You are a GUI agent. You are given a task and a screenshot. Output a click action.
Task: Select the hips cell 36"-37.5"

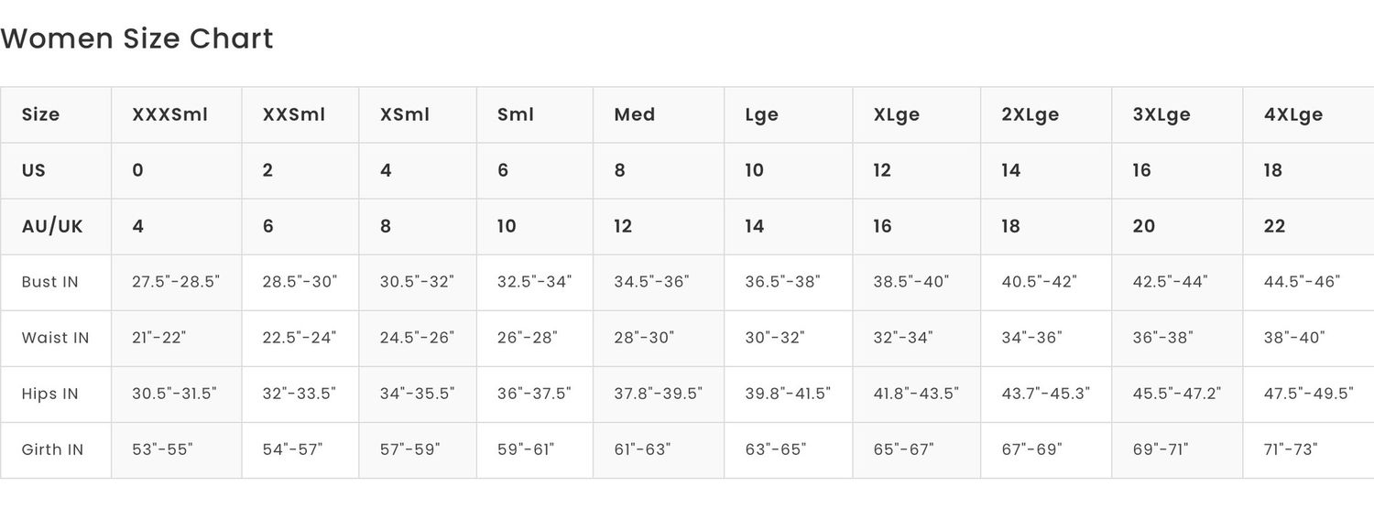pos(534,394)
